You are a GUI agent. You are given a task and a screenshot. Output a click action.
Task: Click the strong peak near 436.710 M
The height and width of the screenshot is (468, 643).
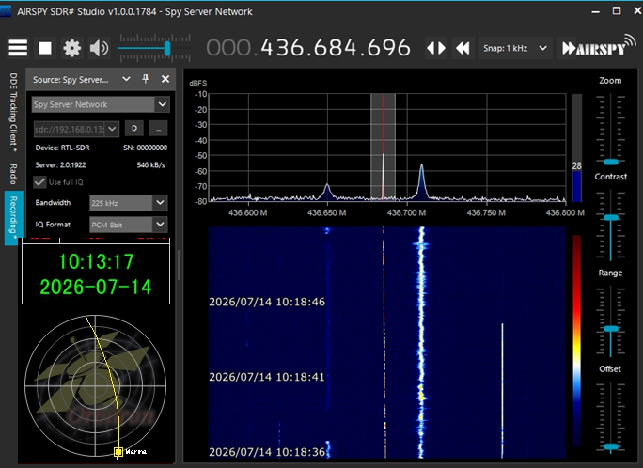click(x=421, y=180)
